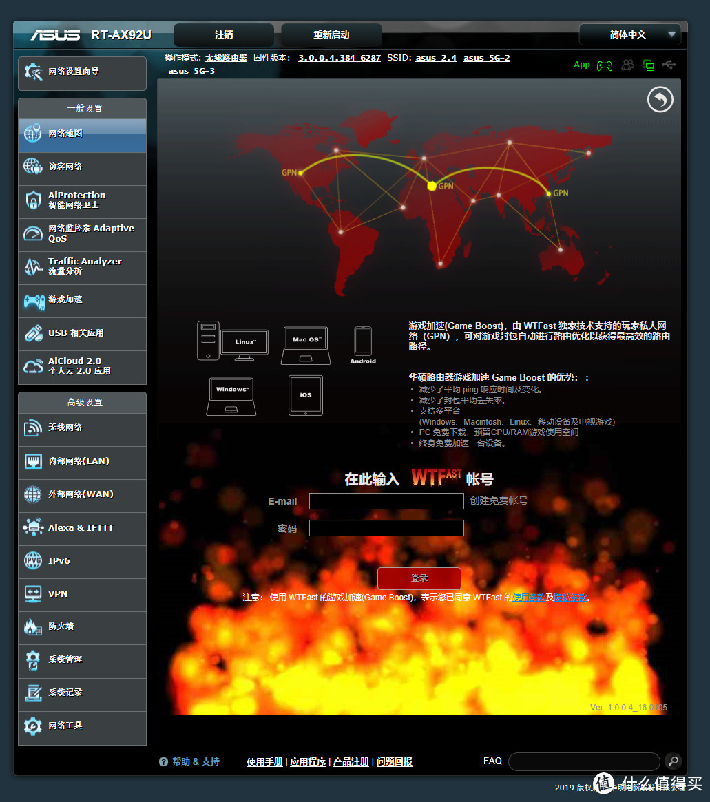Click the 无线路由器 operation mode link

(226, 58)
